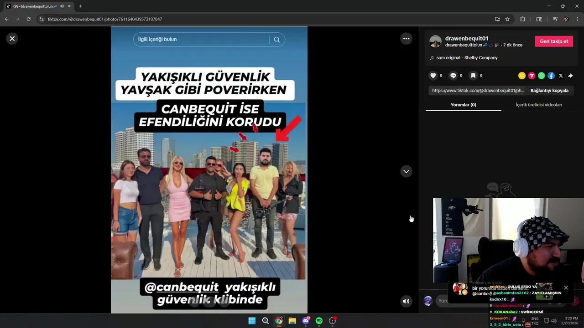
Task: Close the TikTok photo viewer with the X
Action: (x=12, y=39)
